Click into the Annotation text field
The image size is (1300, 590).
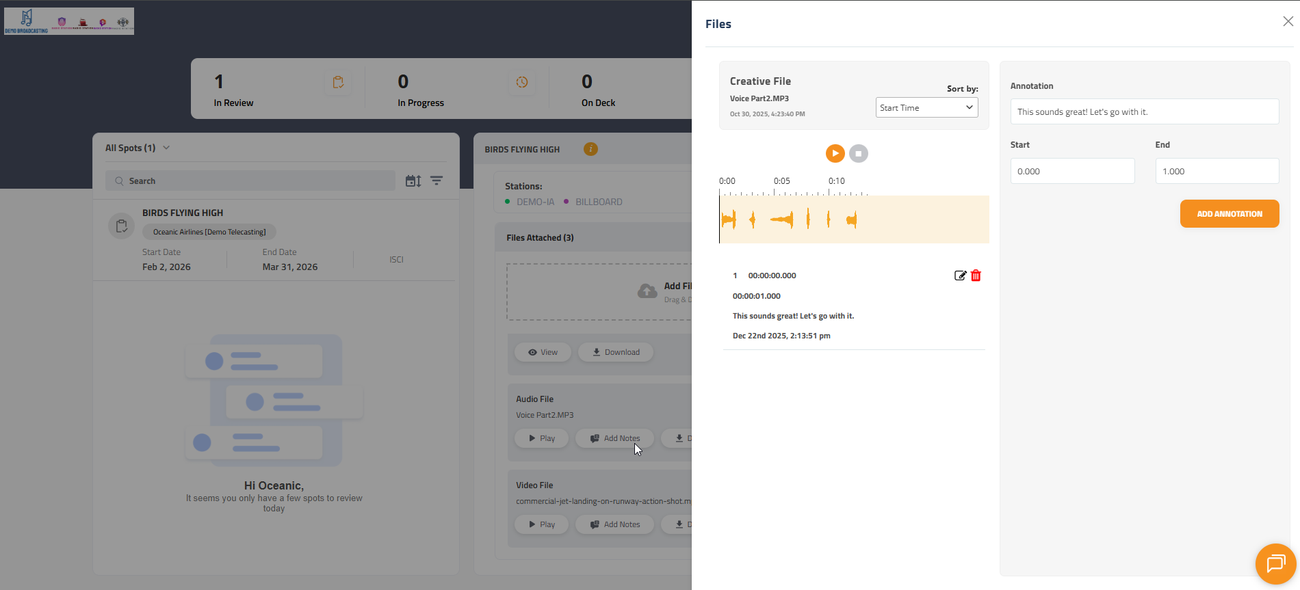1144,111
